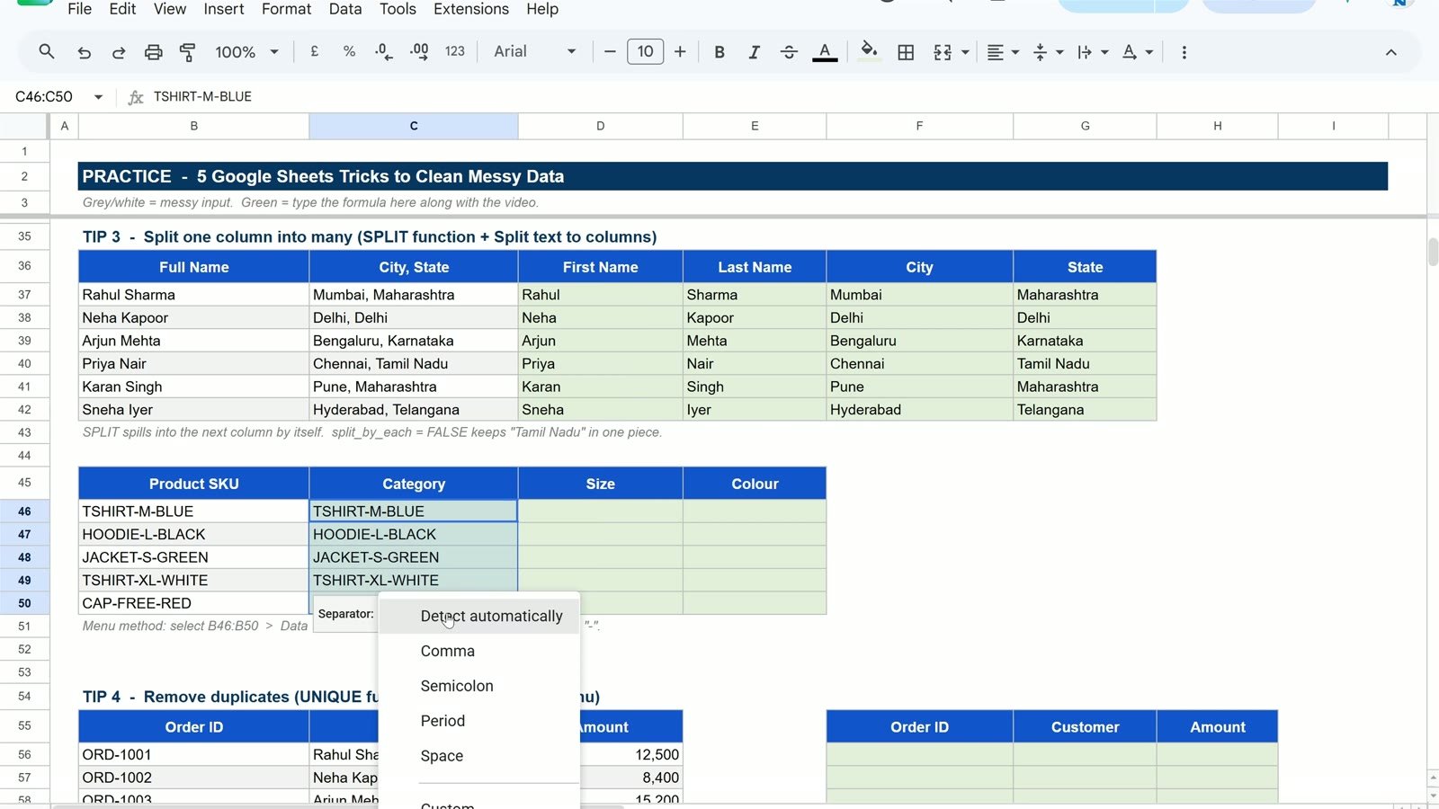Toggle bold formatting
The image size is (1439, 809).
(x=719, y=52)
